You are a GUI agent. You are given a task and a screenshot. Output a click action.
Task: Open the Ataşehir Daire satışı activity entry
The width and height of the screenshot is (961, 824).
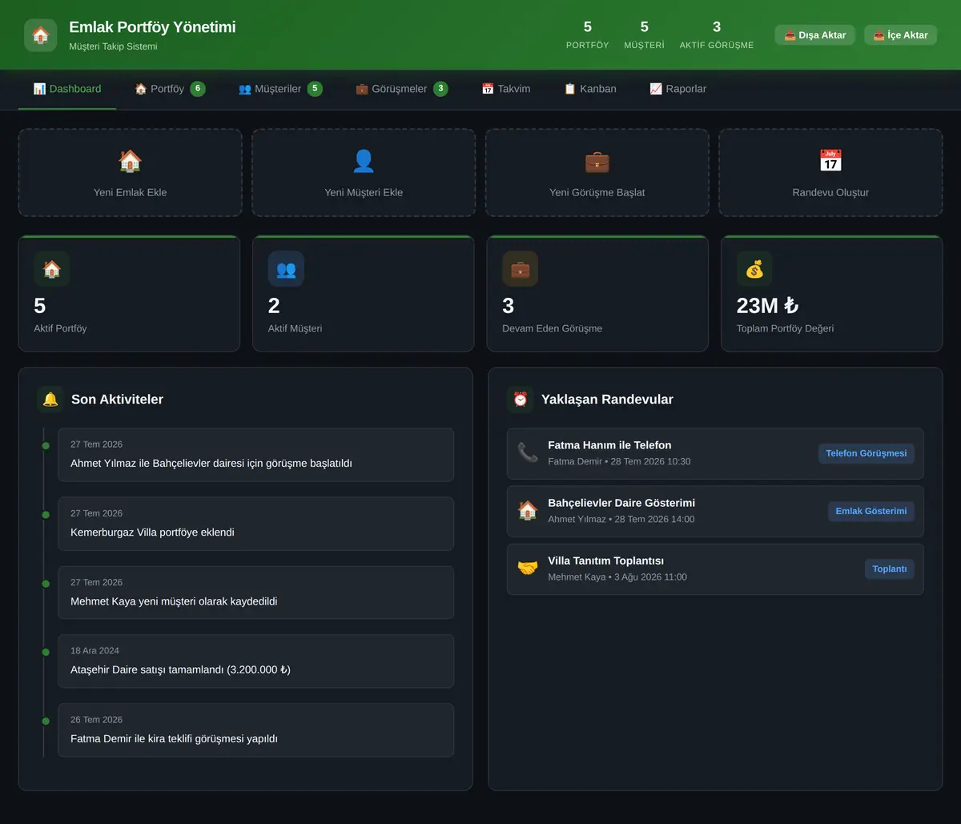(x=255, y=661)
